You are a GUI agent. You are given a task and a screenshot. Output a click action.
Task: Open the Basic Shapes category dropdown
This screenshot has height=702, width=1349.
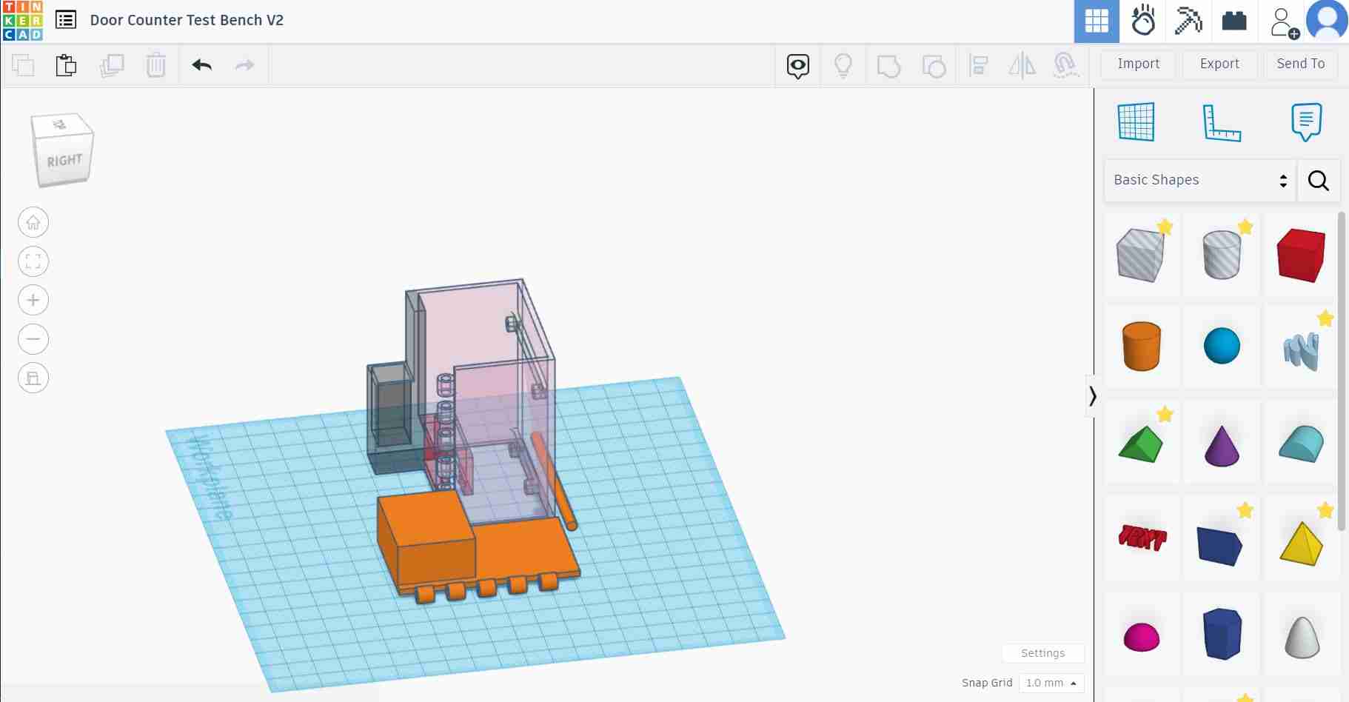tap(1198, 180)
